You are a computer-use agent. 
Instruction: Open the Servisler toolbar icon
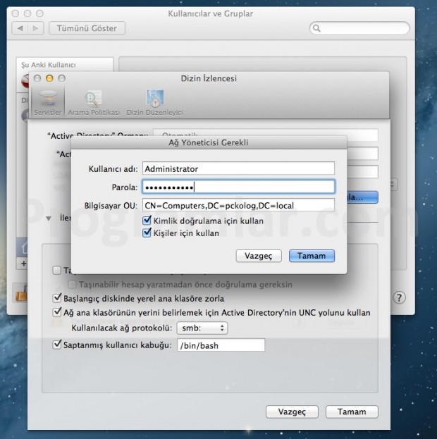(48, 102)
